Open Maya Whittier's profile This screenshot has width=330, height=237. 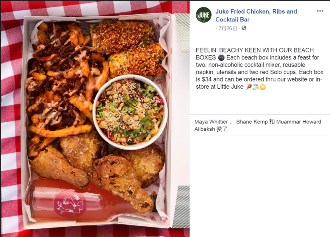click(210, 122)
